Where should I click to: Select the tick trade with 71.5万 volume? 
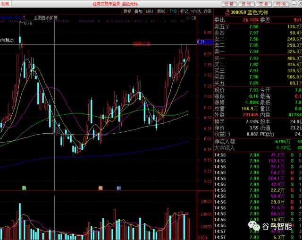258,208
